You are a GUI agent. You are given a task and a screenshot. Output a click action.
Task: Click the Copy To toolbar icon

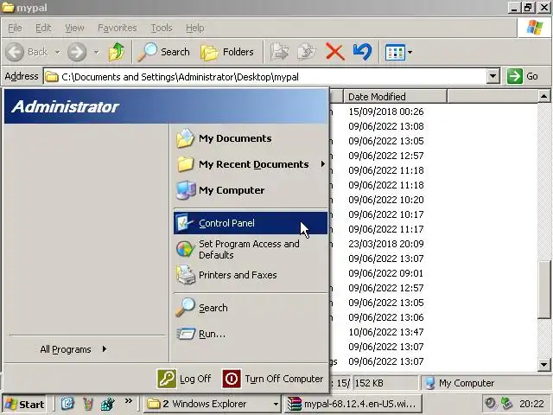pyautogui.click(x=307, y=52)
